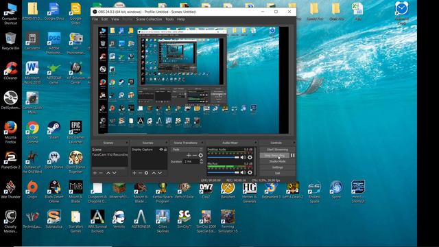Click the Audio Mixer dock float button
The width and height of the screenshot is (439, 247).
point(255,143)
